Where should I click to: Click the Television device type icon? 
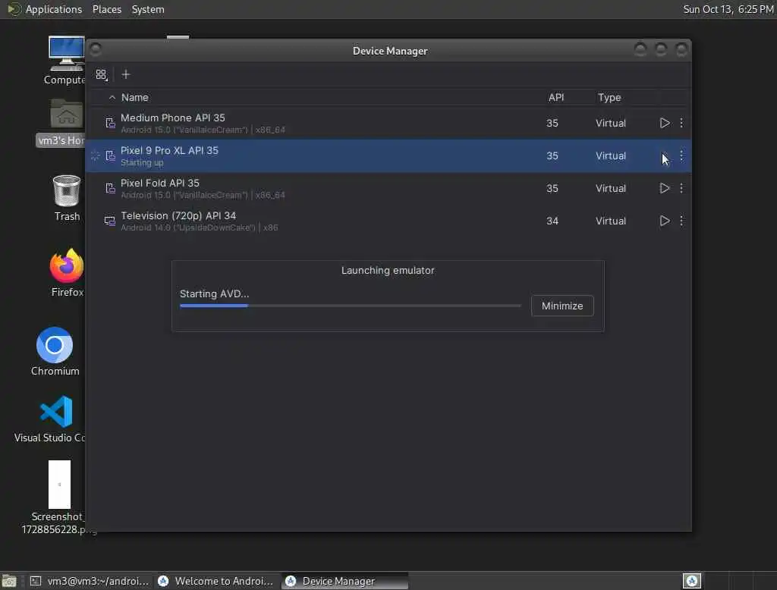coord(109,221)
